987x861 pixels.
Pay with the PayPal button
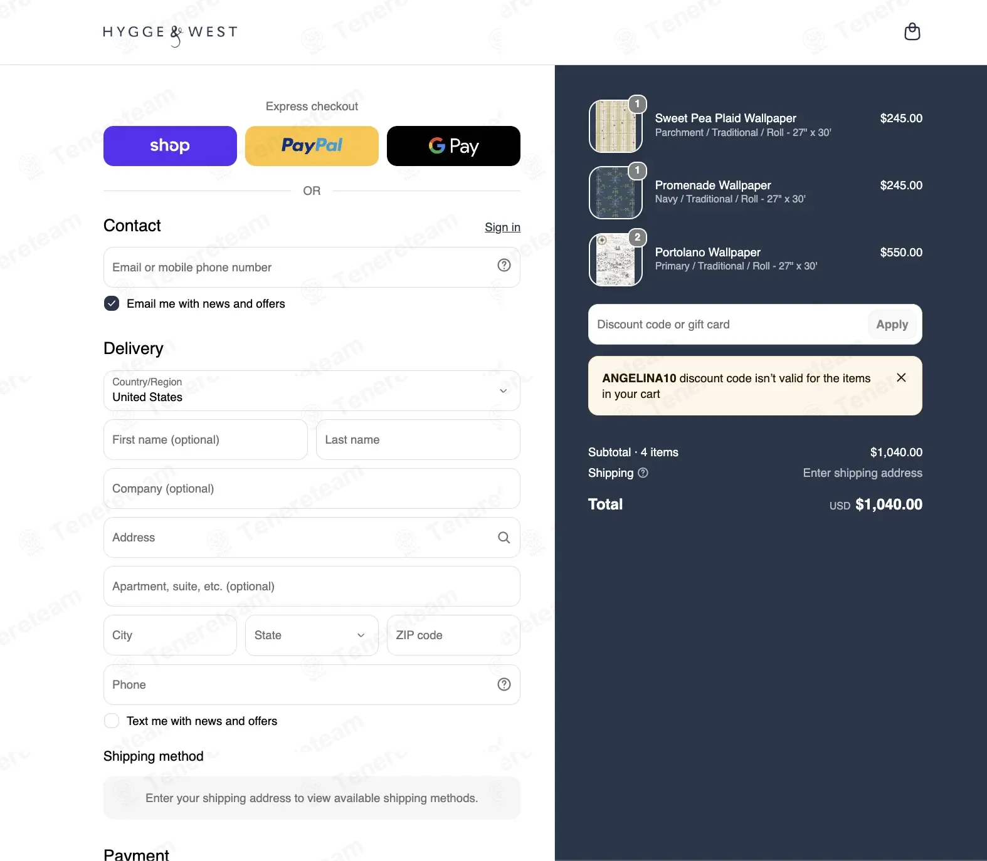pos(312,146)
